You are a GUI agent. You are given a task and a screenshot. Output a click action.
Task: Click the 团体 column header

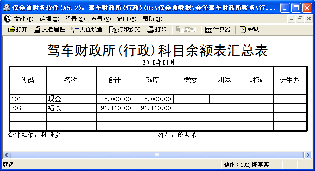[224, 80]
